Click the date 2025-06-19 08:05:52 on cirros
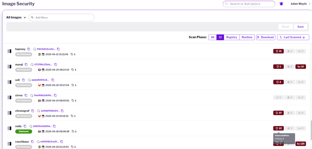The image size is (312, 149). point(57,101)
